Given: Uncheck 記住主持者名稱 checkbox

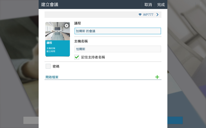Looking at the screenshot, I should [77, 57].
